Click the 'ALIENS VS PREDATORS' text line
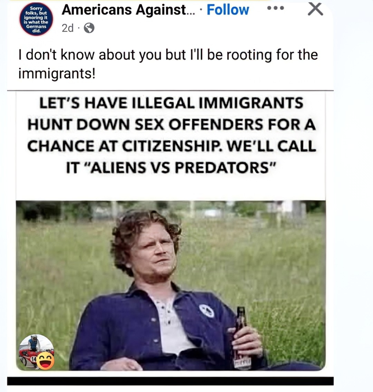 pos(171,167)
